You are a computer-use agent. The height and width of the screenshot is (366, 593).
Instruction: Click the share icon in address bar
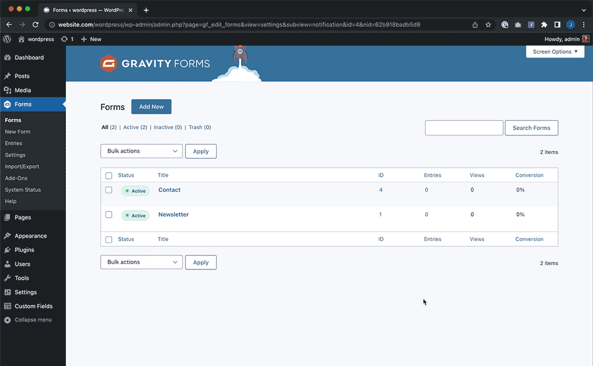pos(475,24)
